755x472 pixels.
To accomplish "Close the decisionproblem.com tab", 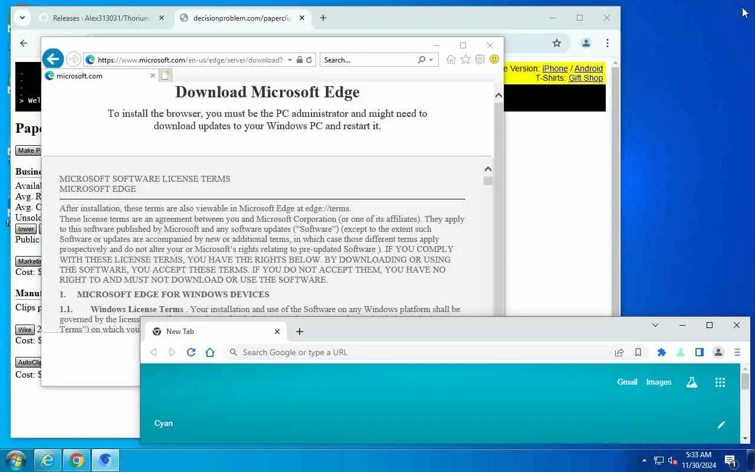I will pos(302,18).
